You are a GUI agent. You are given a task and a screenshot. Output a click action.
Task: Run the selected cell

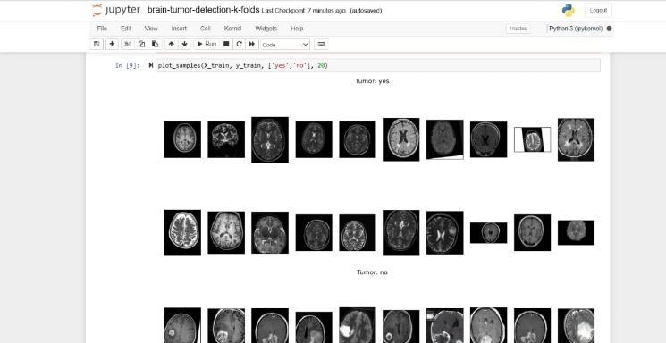[207, 44]
